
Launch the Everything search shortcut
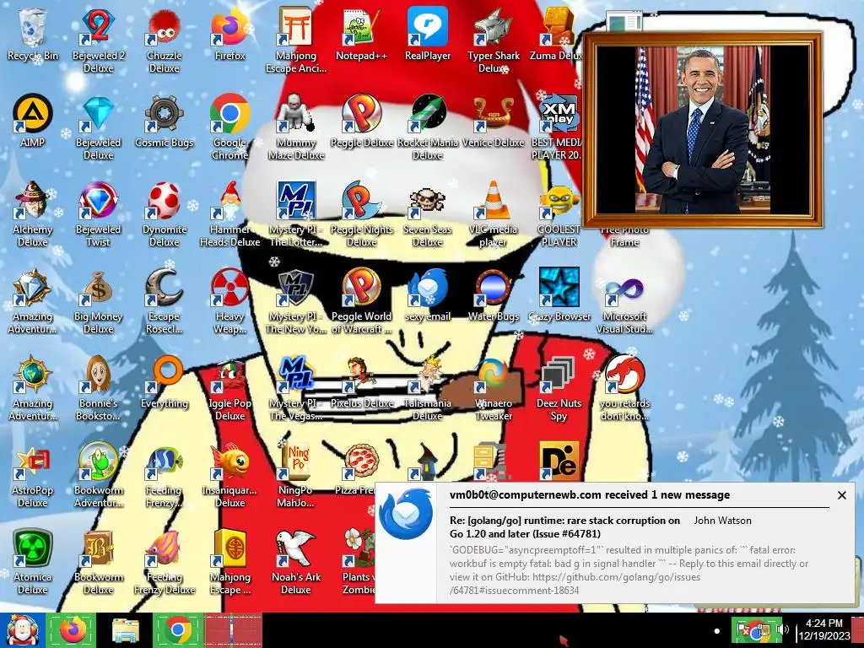point(165,382)
